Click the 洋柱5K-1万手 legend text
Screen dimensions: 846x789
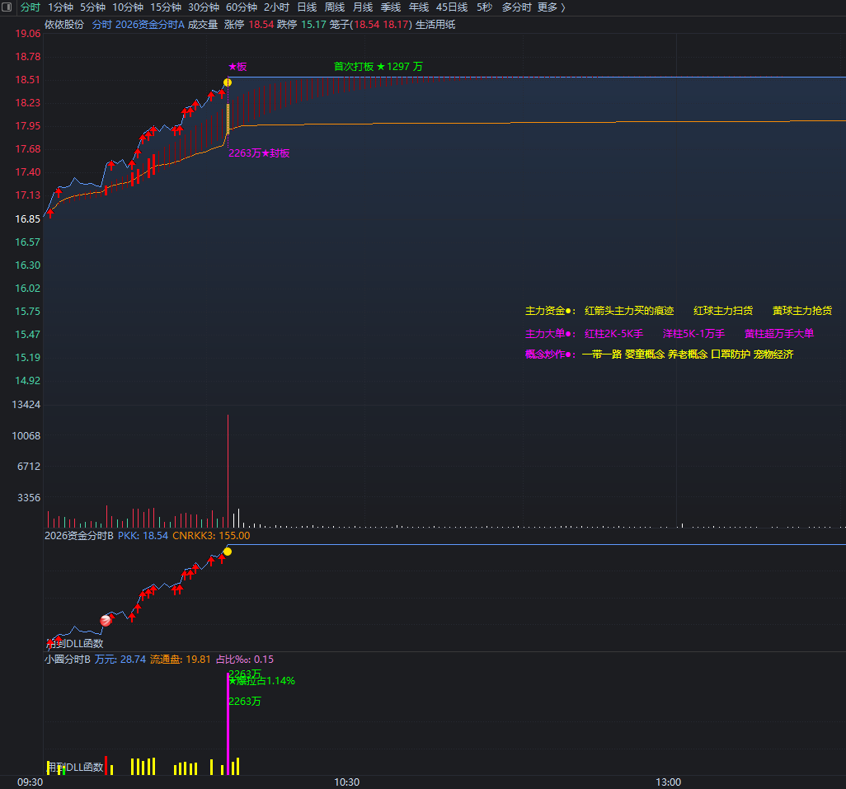pyautogui.click(x=693, y=334)
